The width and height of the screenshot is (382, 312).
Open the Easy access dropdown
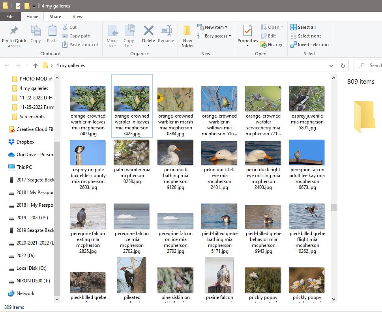click(x=214, y=36)
